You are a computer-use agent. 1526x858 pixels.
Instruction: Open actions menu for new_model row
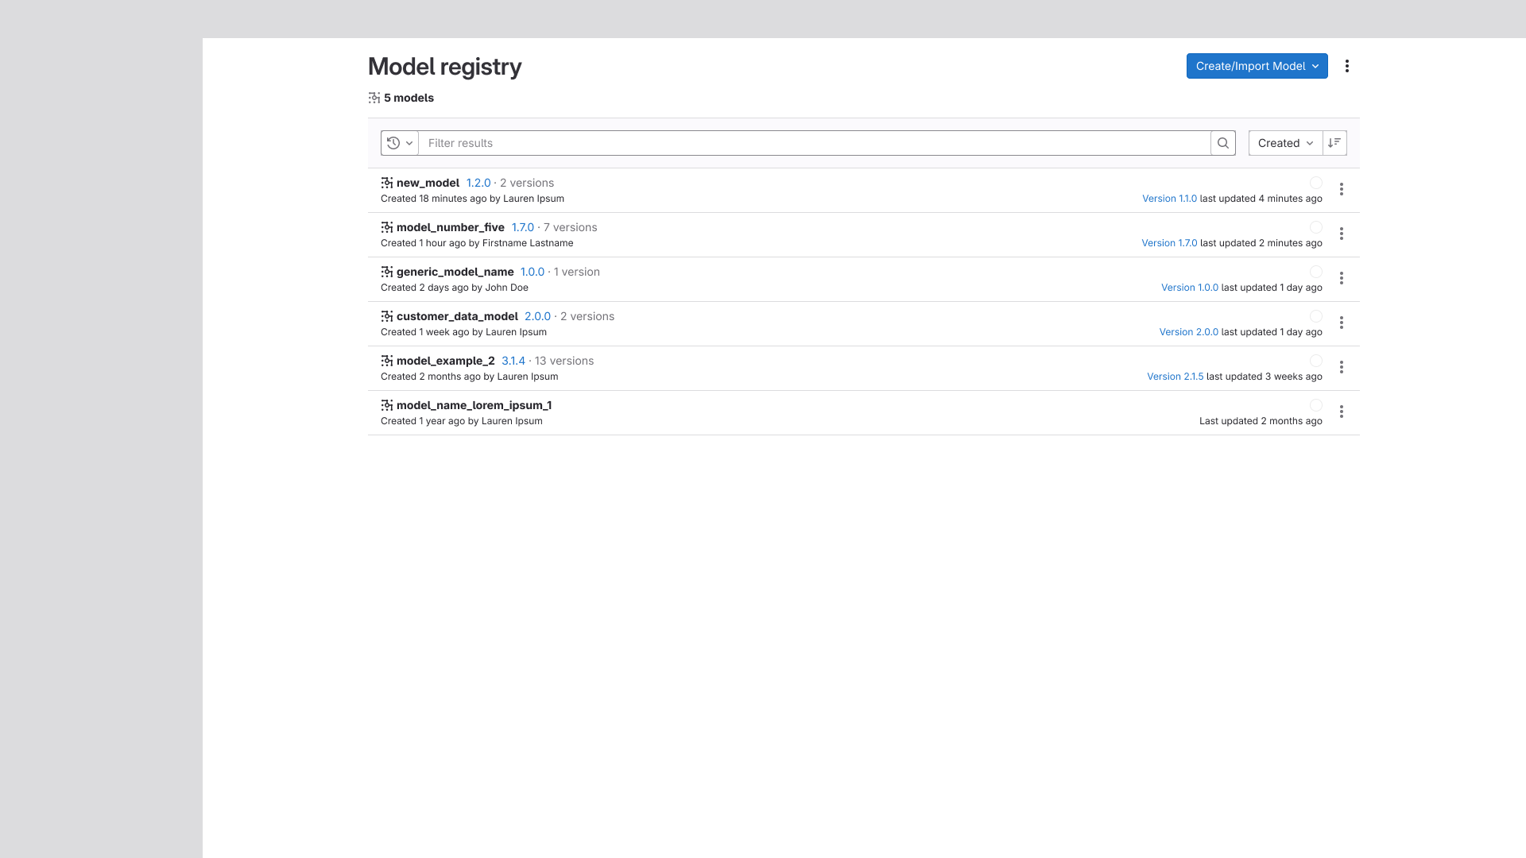pyautogui.click(x=1342, y=189)
